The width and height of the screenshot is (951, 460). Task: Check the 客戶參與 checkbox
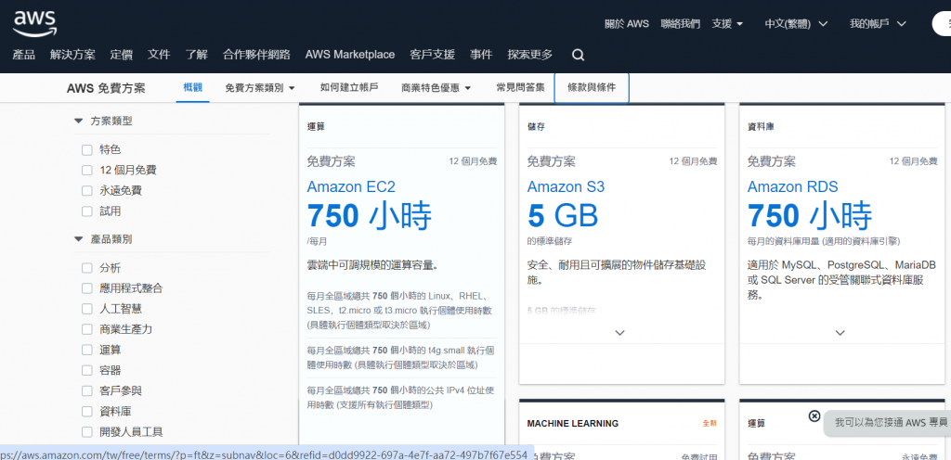pos(87,391)
